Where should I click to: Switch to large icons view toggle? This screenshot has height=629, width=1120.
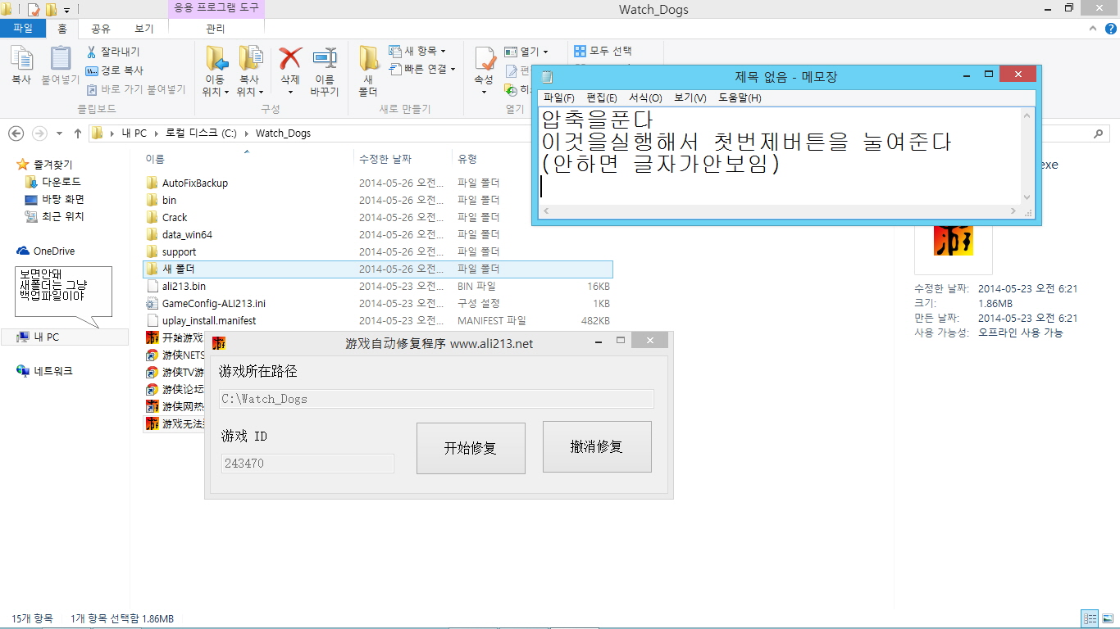click(x=1107, y=618)
